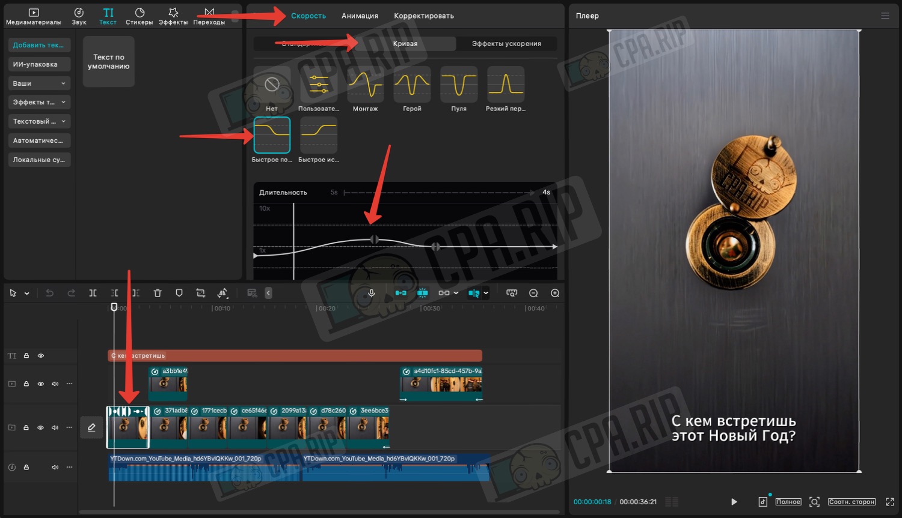The height and width of the screenshot is (518, 902).
Task: Hide the text track with eye icon
Action: 41,356
